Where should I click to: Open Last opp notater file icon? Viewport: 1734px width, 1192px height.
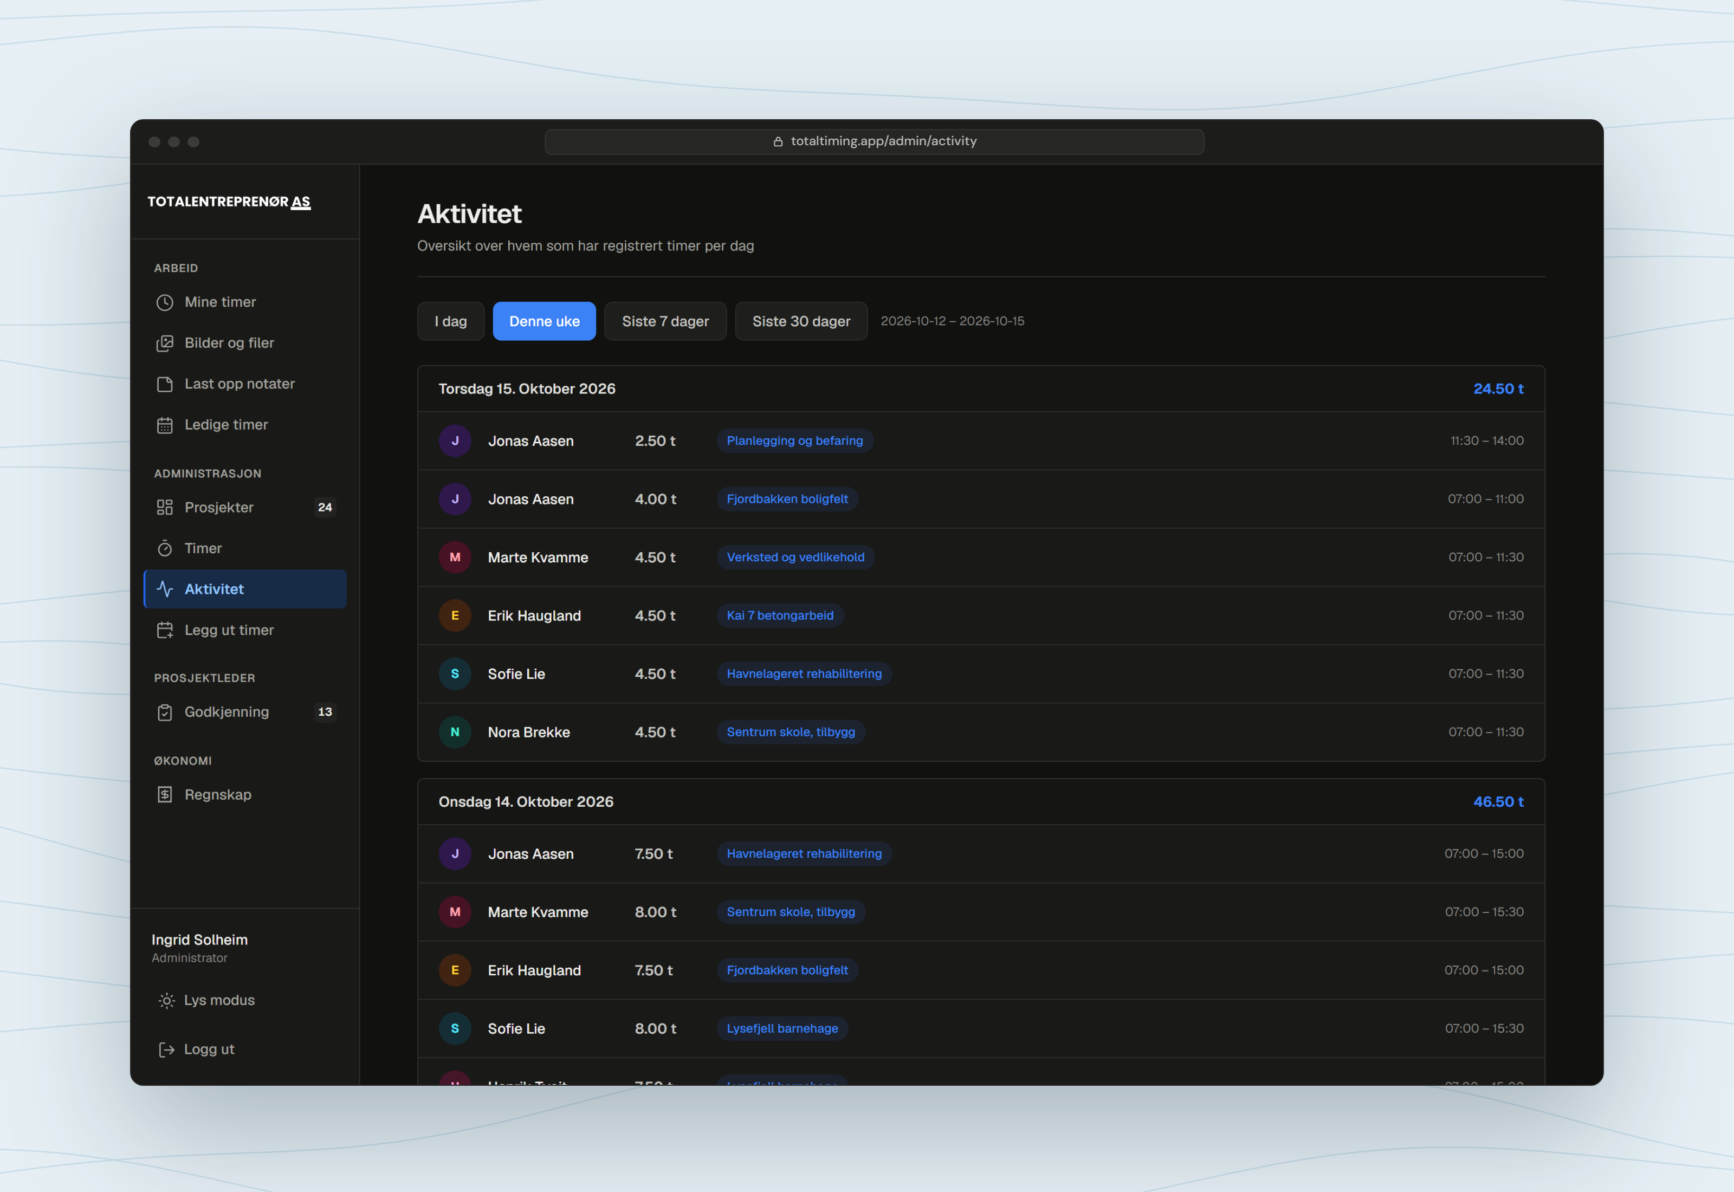[164, 384]
